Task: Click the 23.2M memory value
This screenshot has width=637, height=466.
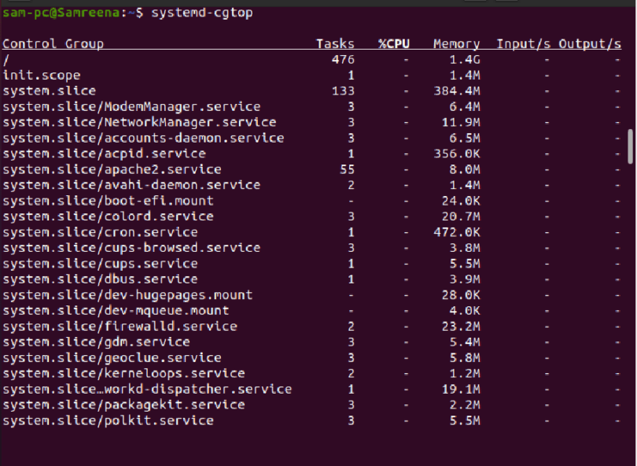Action: (x=461, y=327)
